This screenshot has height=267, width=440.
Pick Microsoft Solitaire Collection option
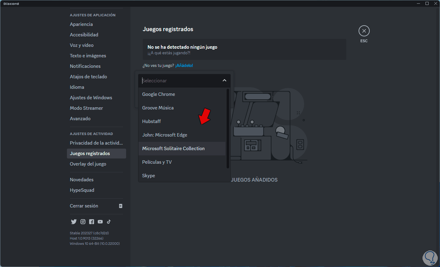click(x=182, y=149)
